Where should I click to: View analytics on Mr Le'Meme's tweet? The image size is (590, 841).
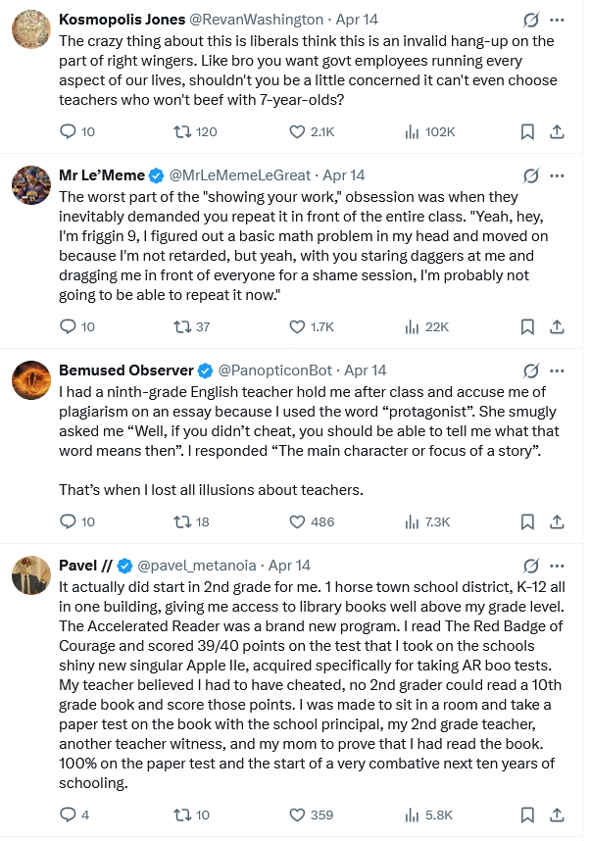coord(412,326)
